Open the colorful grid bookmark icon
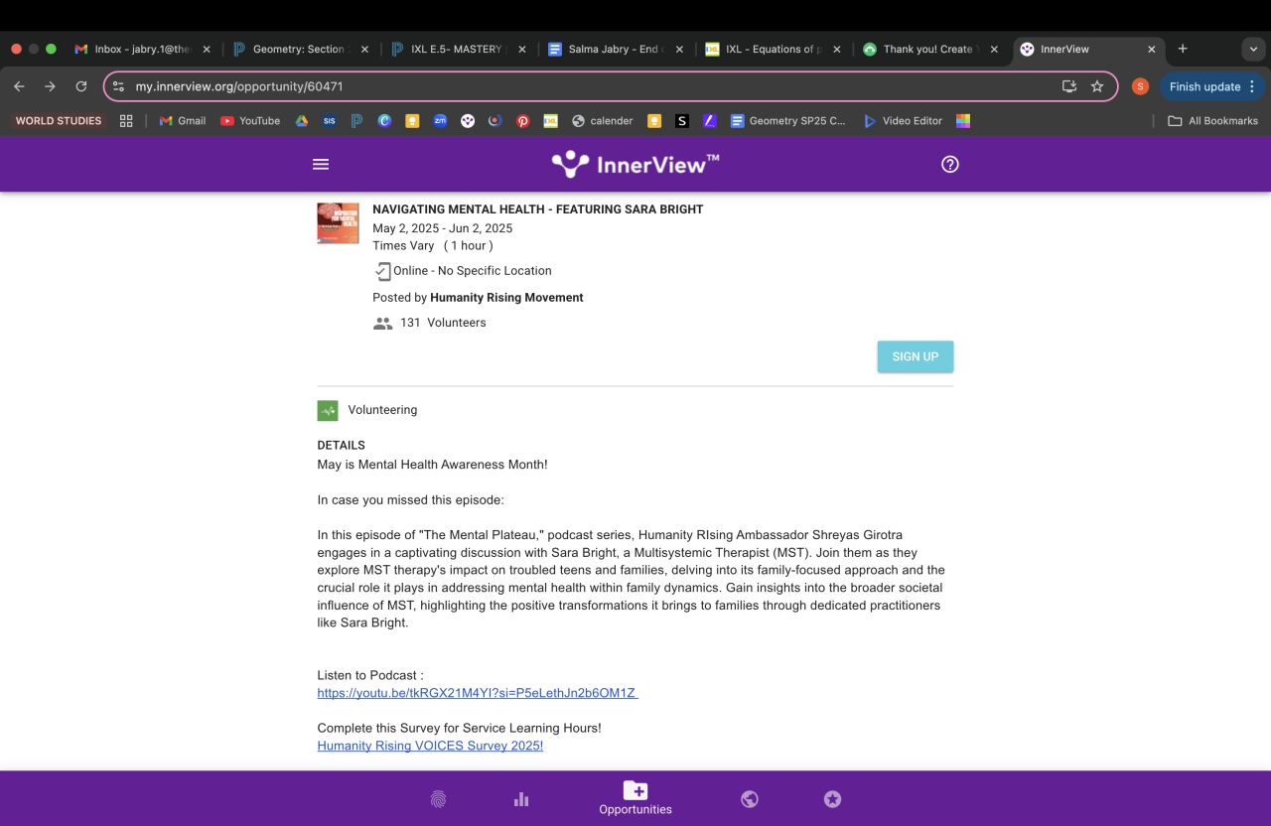Screen dimensions: 1271x826 tap(963, 121)
